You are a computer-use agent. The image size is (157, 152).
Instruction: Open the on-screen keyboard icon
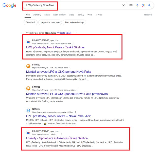pyautogui.click(x=131, y=5)
